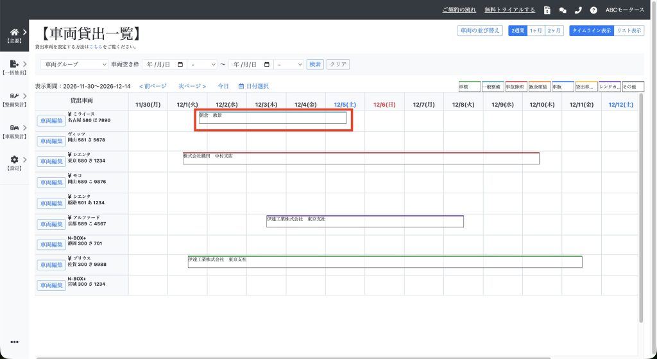Viewport: 657px width, 359px height.
Task: Click 車両編集 for シエンタ 姫路 501 あ 1234
Action: coord(51,204)
